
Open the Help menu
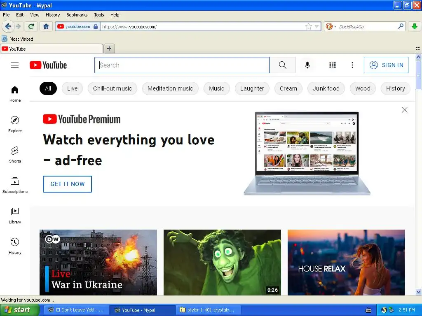click(115, 15)
